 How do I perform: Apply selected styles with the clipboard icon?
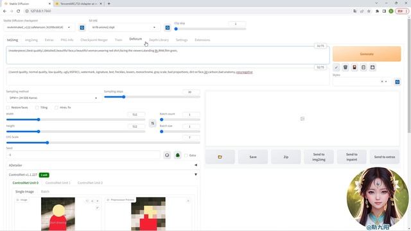[x=363, y=67]
